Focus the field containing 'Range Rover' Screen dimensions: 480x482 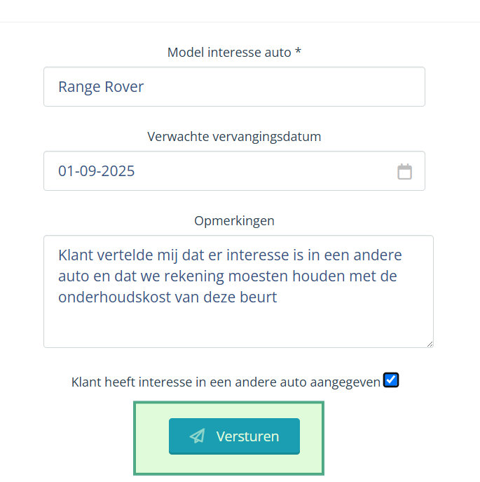[x=234, y=87]
